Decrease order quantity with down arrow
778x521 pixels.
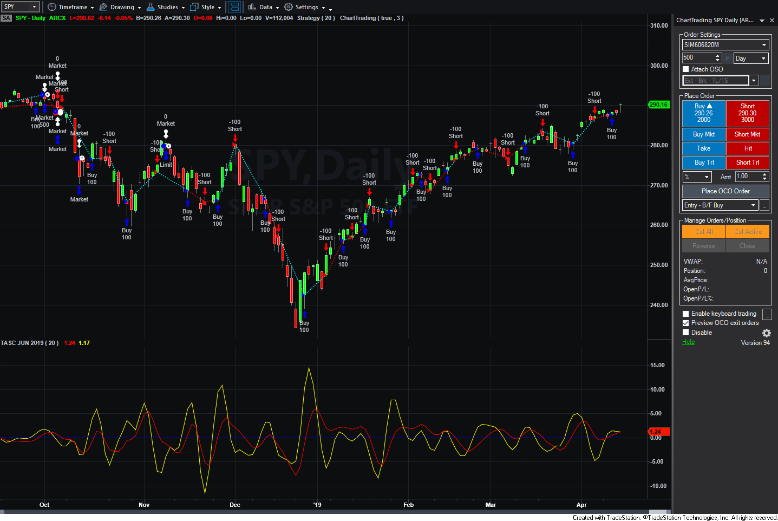(x=718, y=60)
